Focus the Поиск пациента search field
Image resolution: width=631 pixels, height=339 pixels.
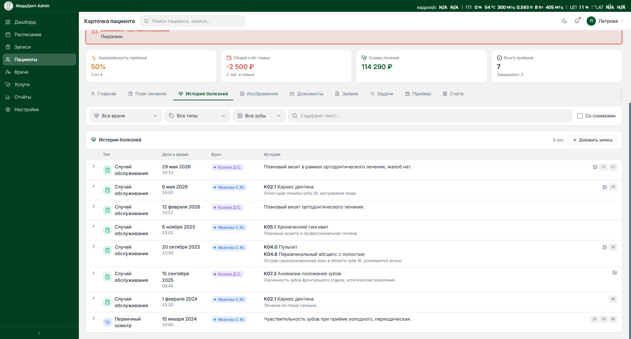[x=193, y=21]
